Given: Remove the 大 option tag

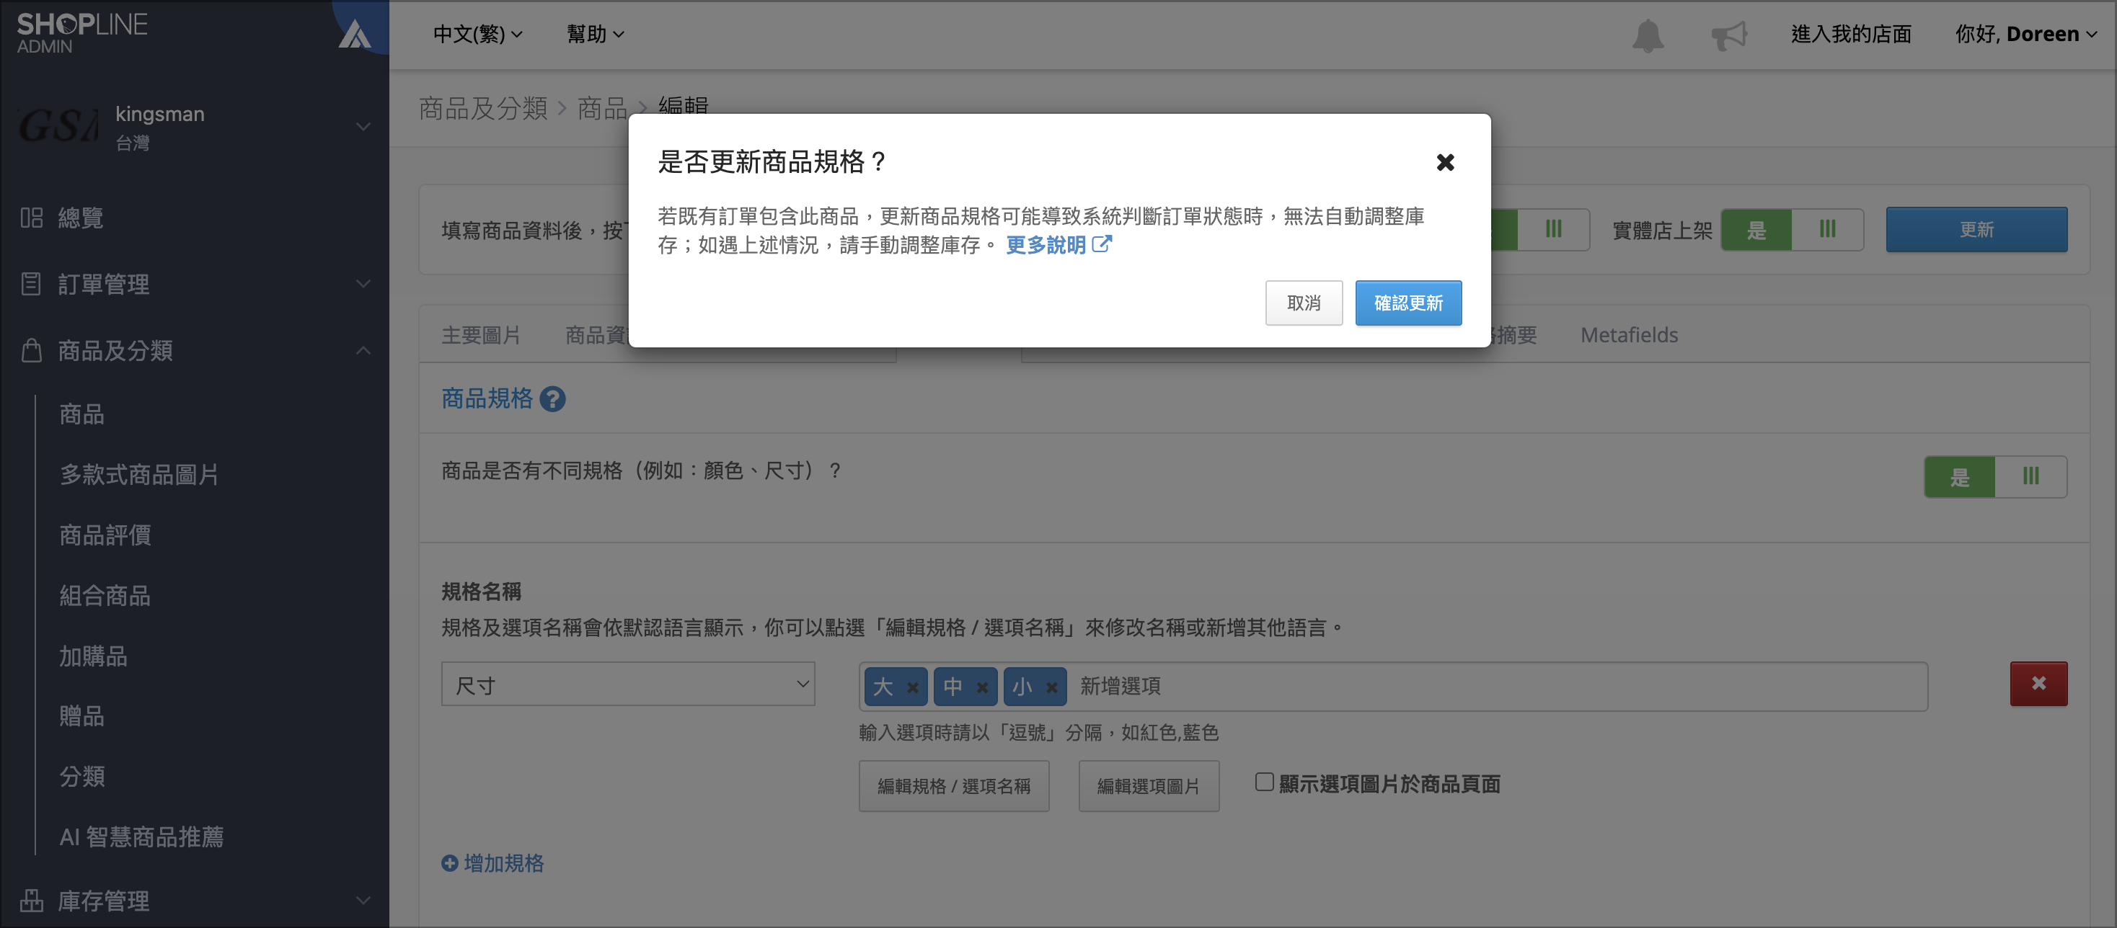Looking at the screenshot, I should pyautogui.click(x=912, y=687).
